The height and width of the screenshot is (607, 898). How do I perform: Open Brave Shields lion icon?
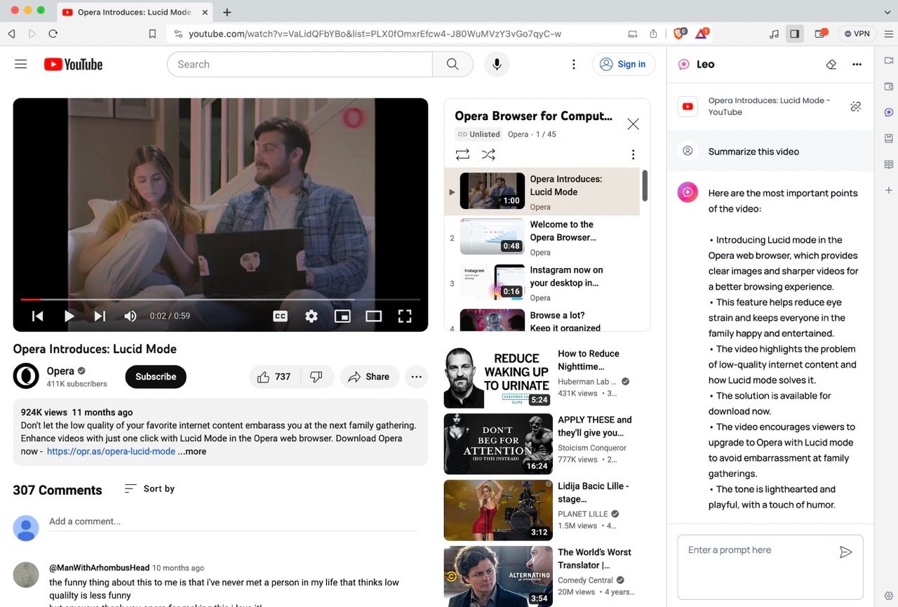679,34
